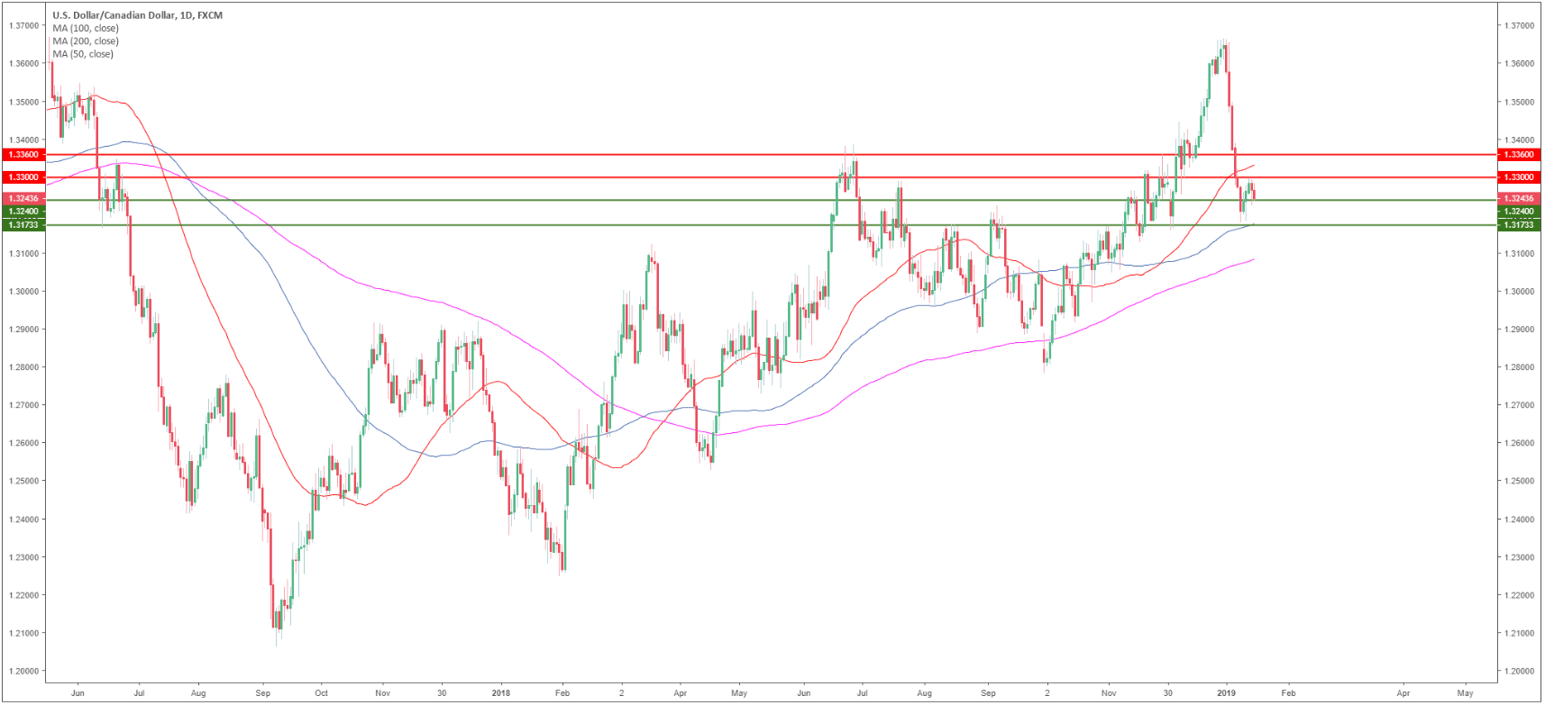Image resolution: width=1545 pixels, height=705 pixels.
Task: Click the green 1.31733 price tag on right axis
Action: coord(1518,225)
